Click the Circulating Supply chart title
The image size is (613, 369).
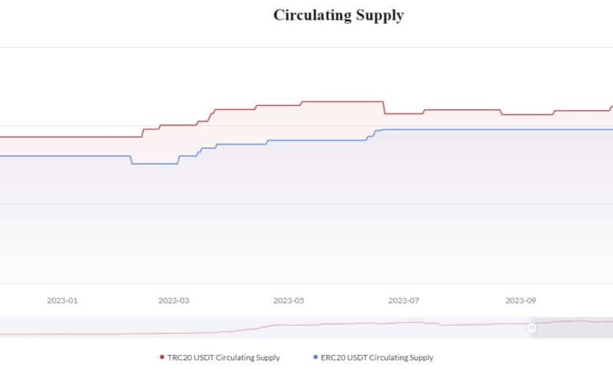(339, 15)
